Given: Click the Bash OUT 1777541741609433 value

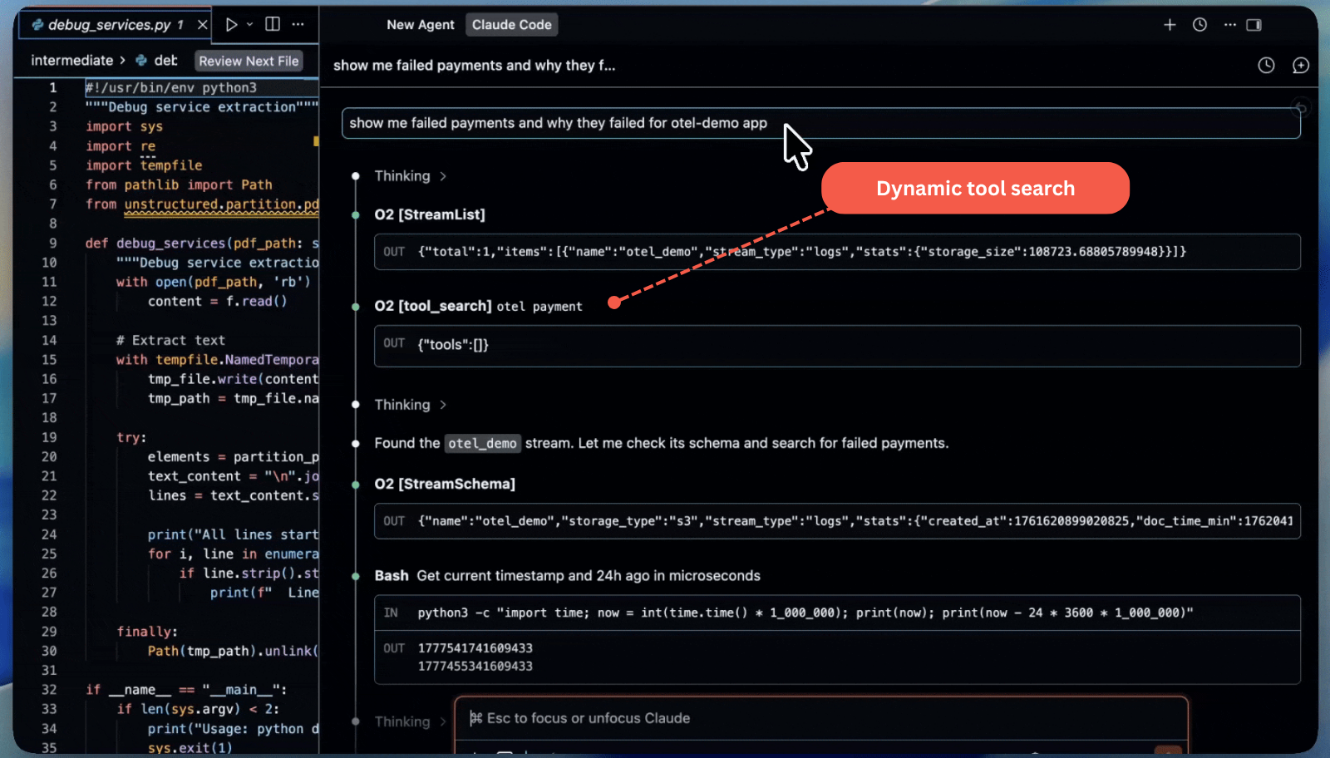Looking at the screenshot, I should (475, 648).
